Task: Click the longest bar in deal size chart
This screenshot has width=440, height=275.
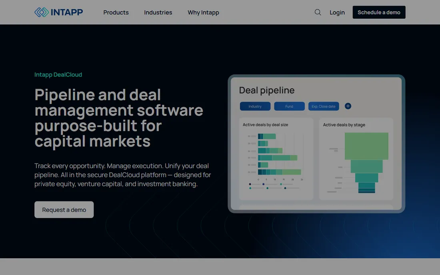Action: tap(279, 172)
